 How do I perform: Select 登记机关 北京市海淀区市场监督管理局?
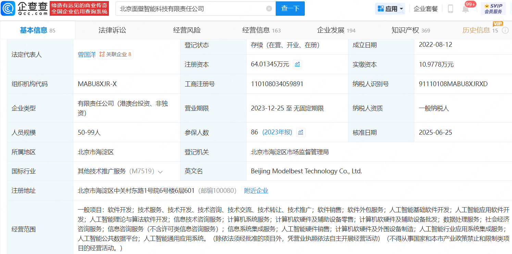290,152
